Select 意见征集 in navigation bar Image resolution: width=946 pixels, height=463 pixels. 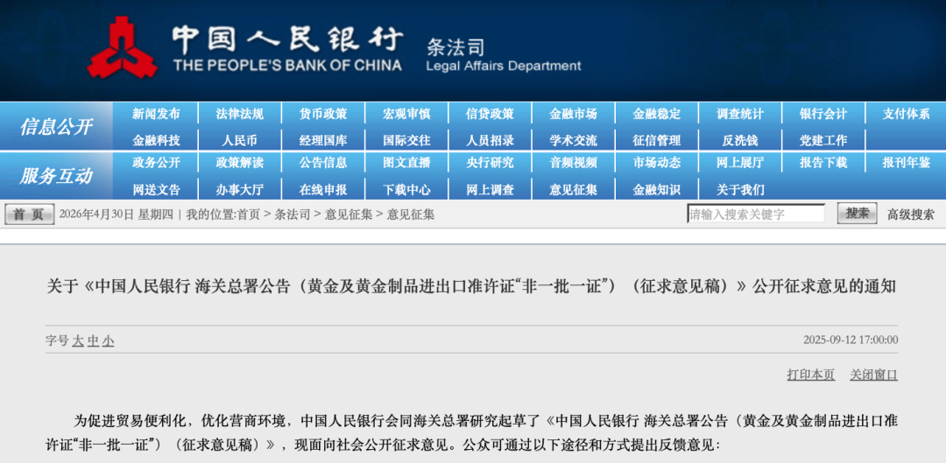tap(573, 190)
